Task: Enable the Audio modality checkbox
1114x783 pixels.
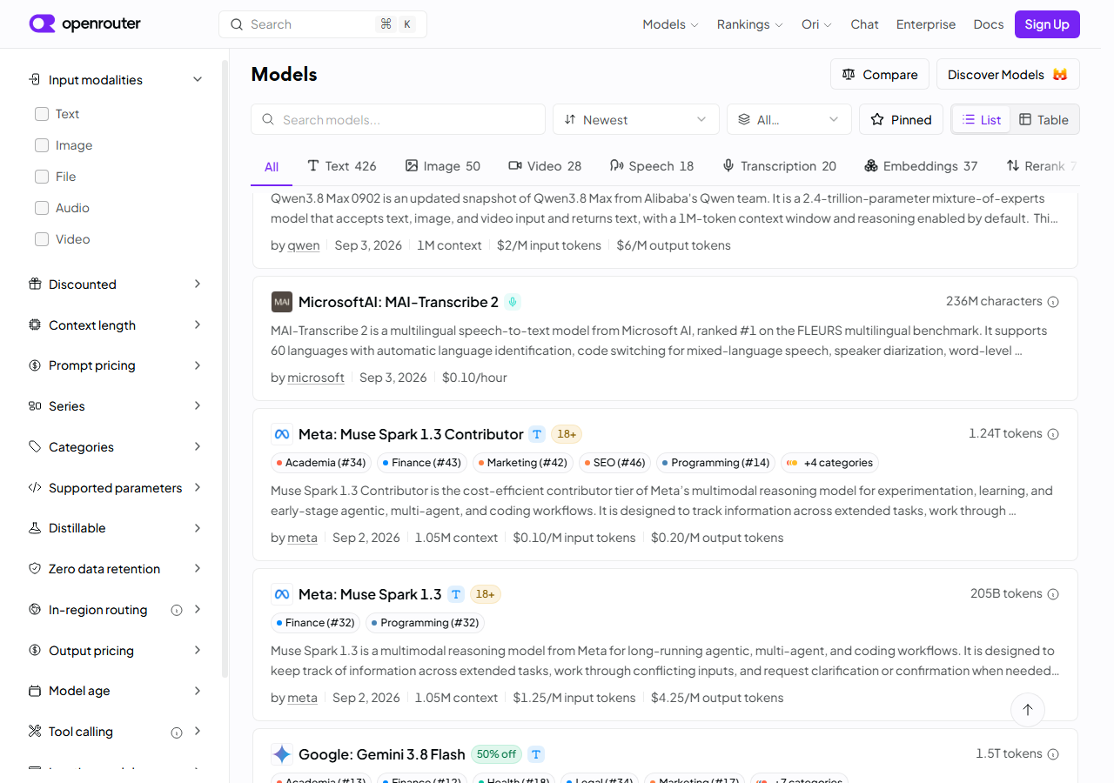Action: (42, 208)
